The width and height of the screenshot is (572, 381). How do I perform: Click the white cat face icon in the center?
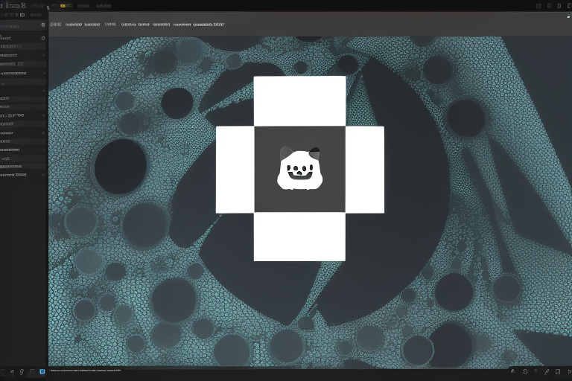pyautogui.click(x=299, y=169)
